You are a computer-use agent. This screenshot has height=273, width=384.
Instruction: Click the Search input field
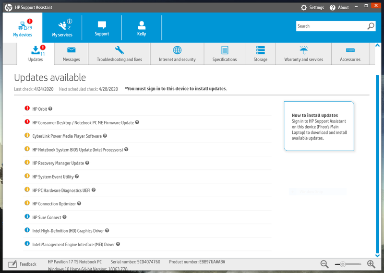pos(331,26)
